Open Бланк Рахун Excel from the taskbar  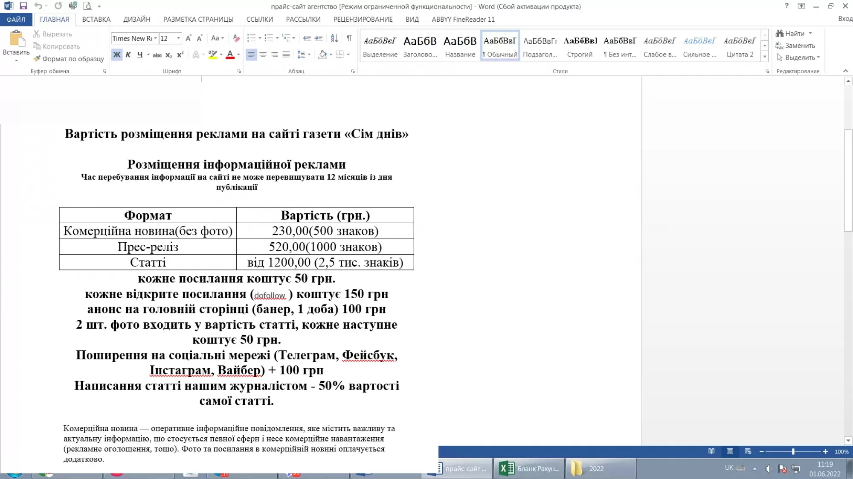point(529,468)
